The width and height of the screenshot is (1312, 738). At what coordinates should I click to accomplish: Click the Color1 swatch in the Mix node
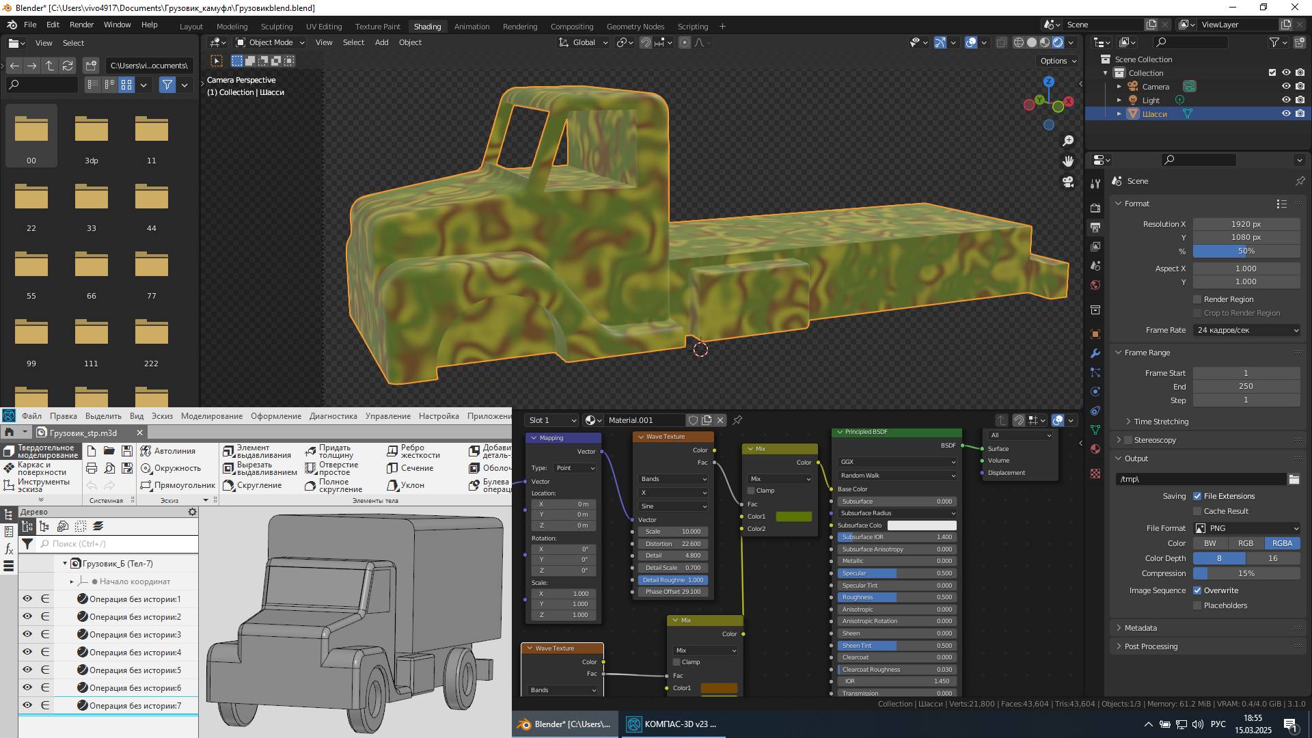coord(794,517)
